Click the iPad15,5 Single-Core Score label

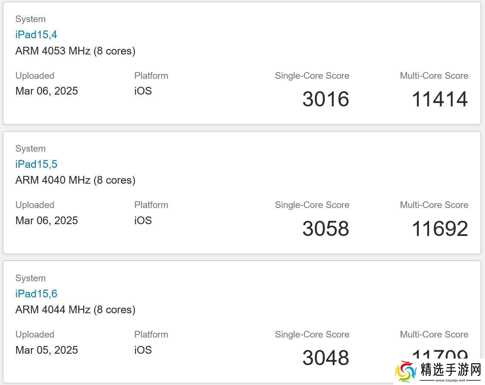tap(312, 205)
